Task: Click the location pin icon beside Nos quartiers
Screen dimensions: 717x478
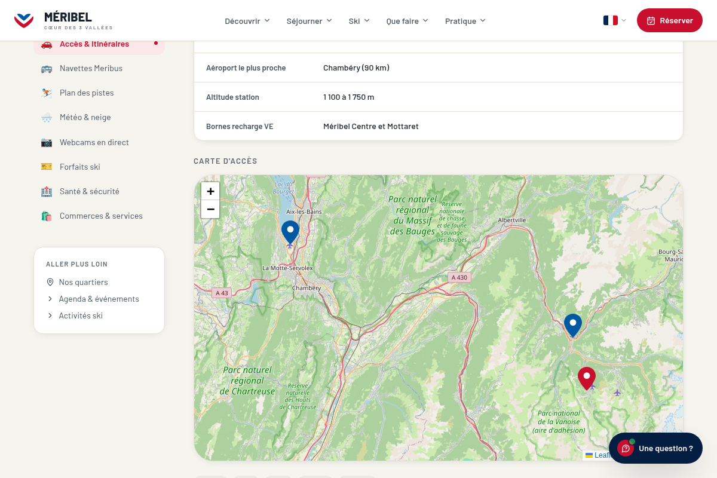Action: 50,282
